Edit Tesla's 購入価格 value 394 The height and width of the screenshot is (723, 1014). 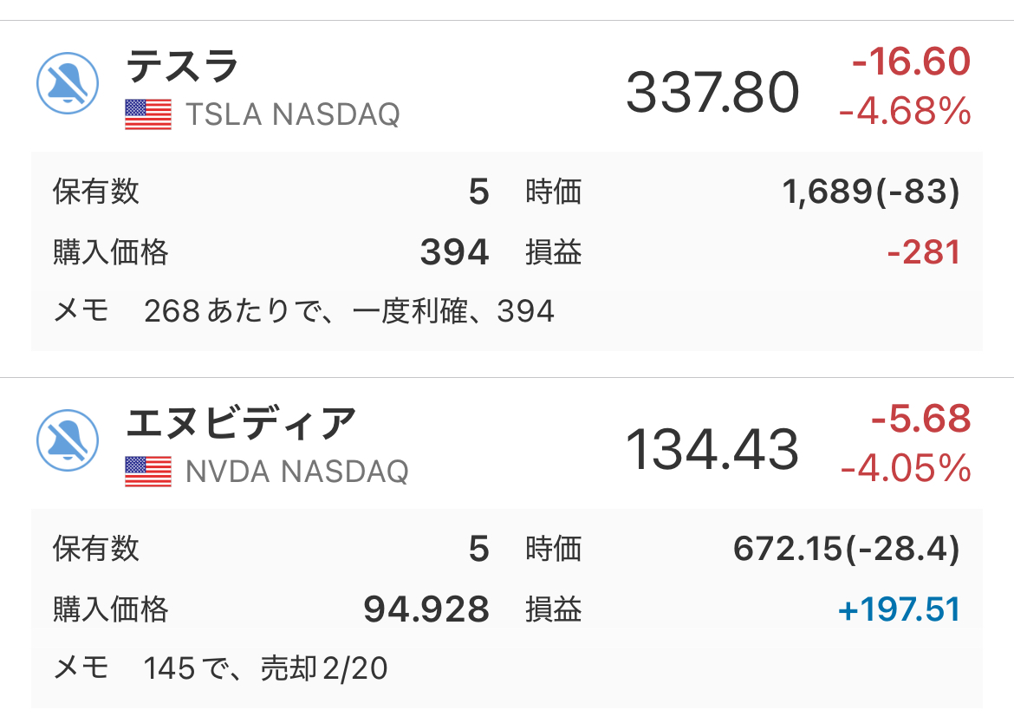(x=455, y=251)
